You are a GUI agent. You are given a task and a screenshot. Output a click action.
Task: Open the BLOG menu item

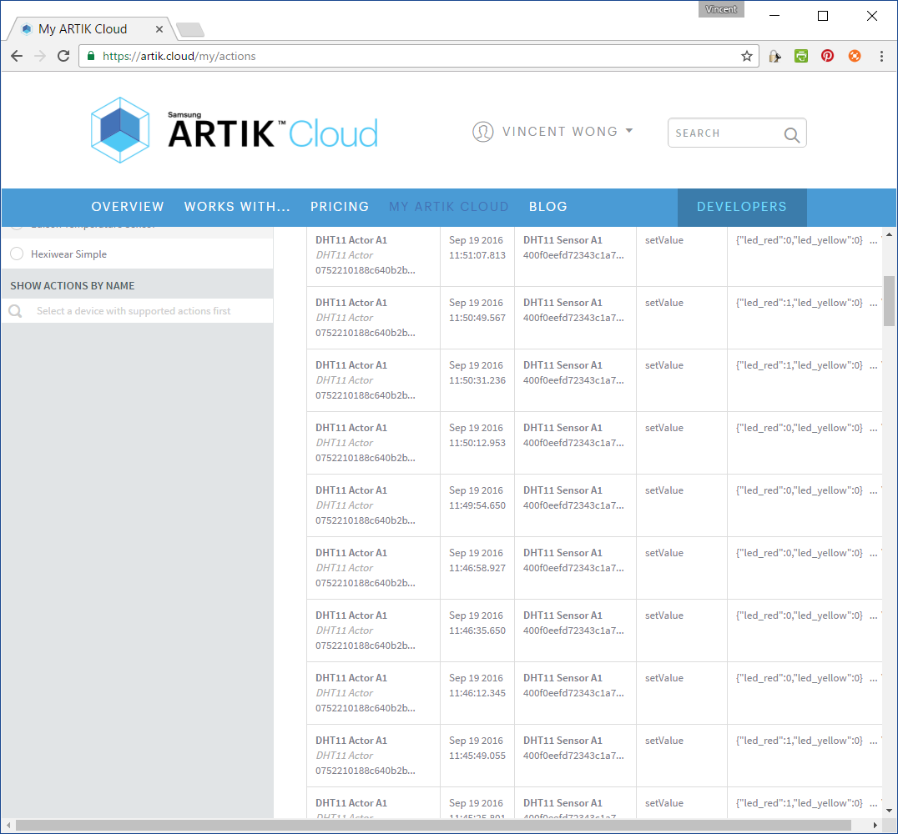click(548, 206)
